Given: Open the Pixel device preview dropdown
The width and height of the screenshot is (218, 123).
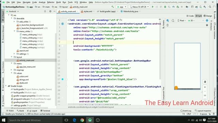Looking at the screenshot, I should [x=182, y=20].
